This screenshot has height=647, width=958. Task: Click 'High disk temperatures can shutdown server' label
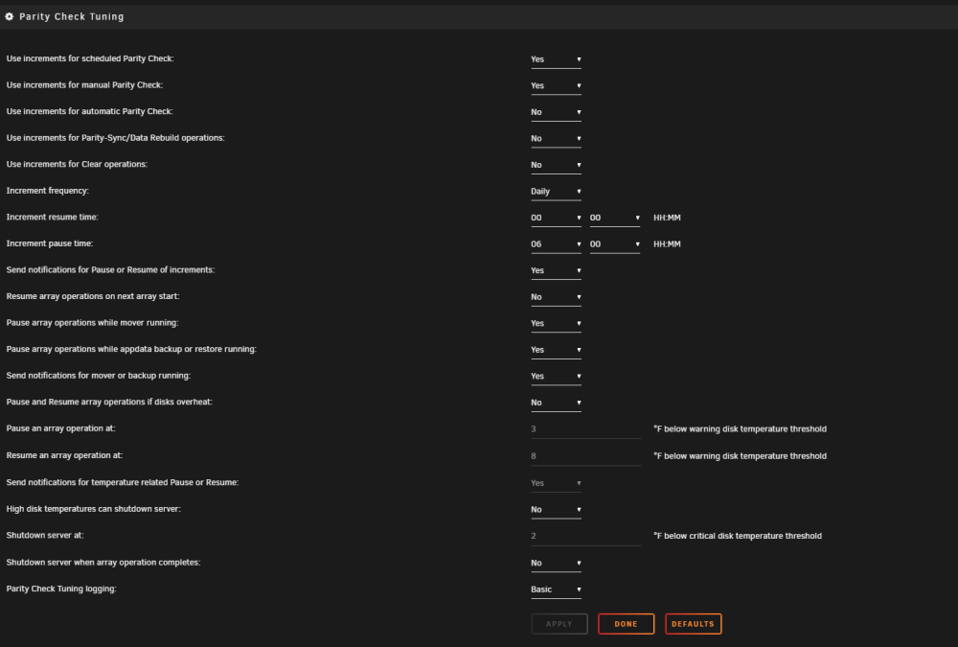[94, 509]
